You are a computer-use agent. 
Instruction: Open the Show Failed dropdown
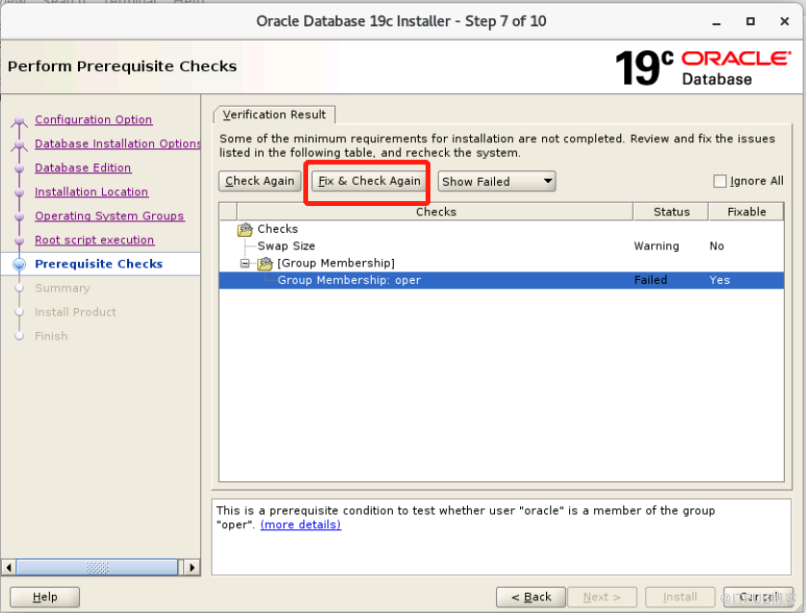[x=497, y=181]
